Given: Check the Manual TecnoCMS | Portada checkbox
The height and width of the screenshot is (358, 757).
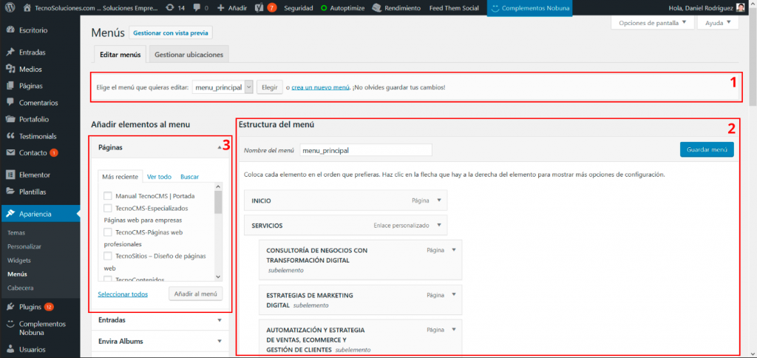Looking at the screenshot, I should [108, 196].
